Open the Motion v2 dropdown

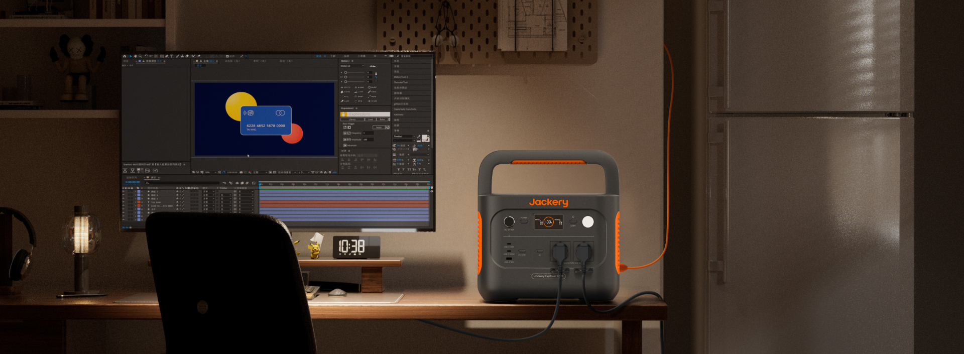352,66
